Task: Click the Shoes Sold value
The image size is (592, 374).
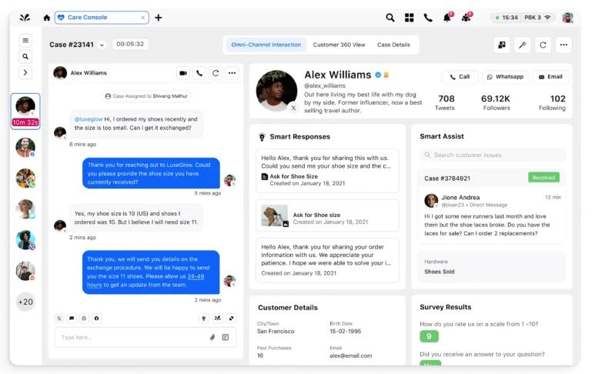Action: coord(440,272)
